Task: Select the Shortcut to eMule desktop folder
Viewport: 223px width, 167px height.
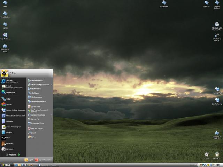Action: [217, 135]
